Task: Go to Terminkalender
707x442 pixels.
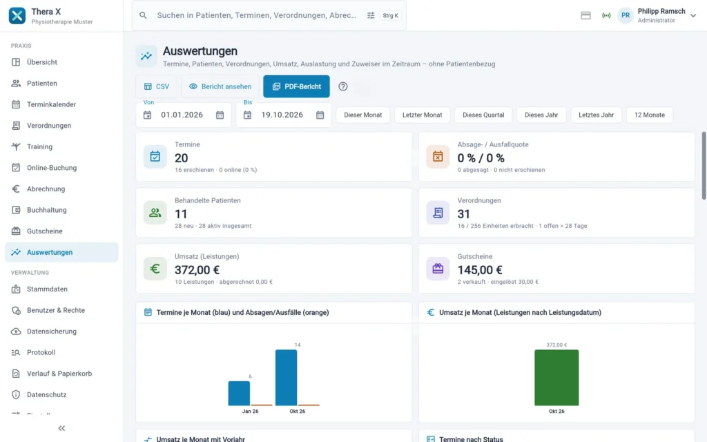Action: (x=61, y=105)
